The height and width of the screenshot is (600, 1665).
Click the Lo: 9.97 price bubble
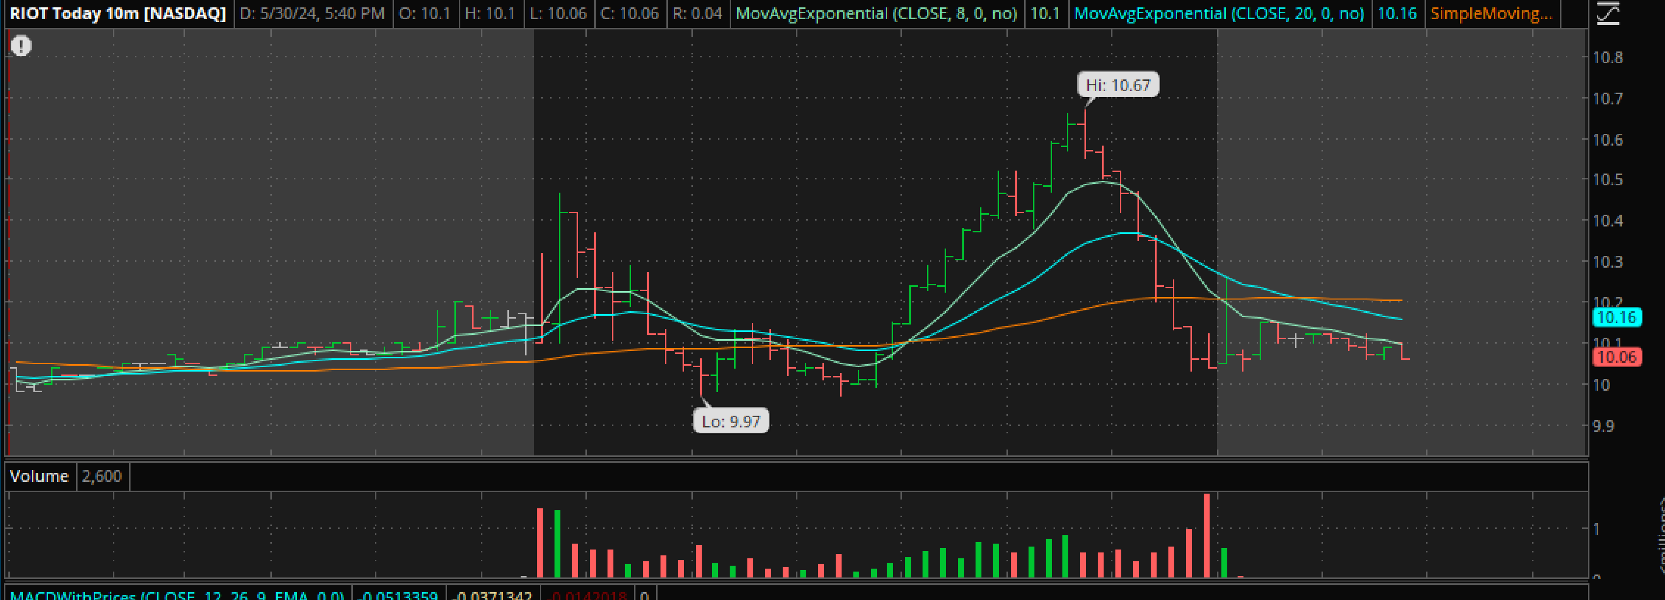731,422
